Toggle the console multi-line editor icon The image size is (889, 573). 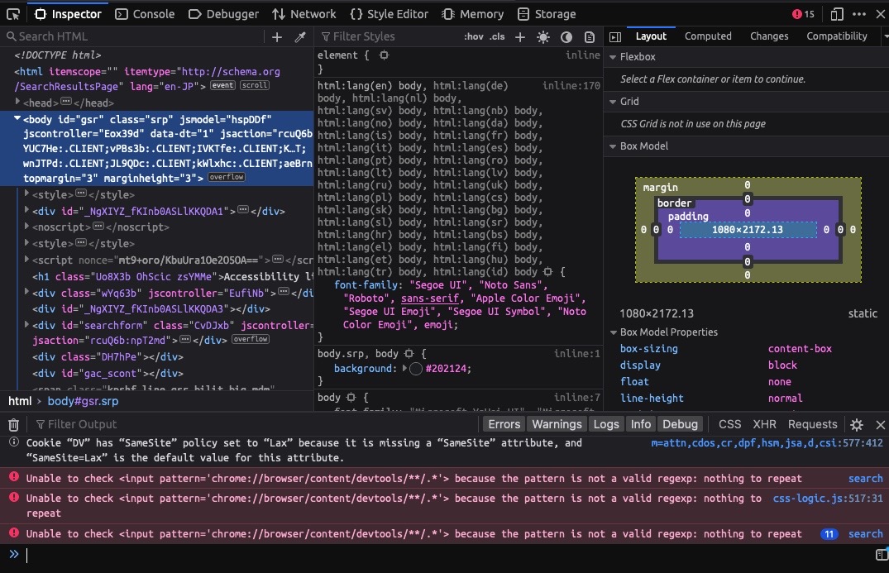pyautogui.click(x=882, y=554)
